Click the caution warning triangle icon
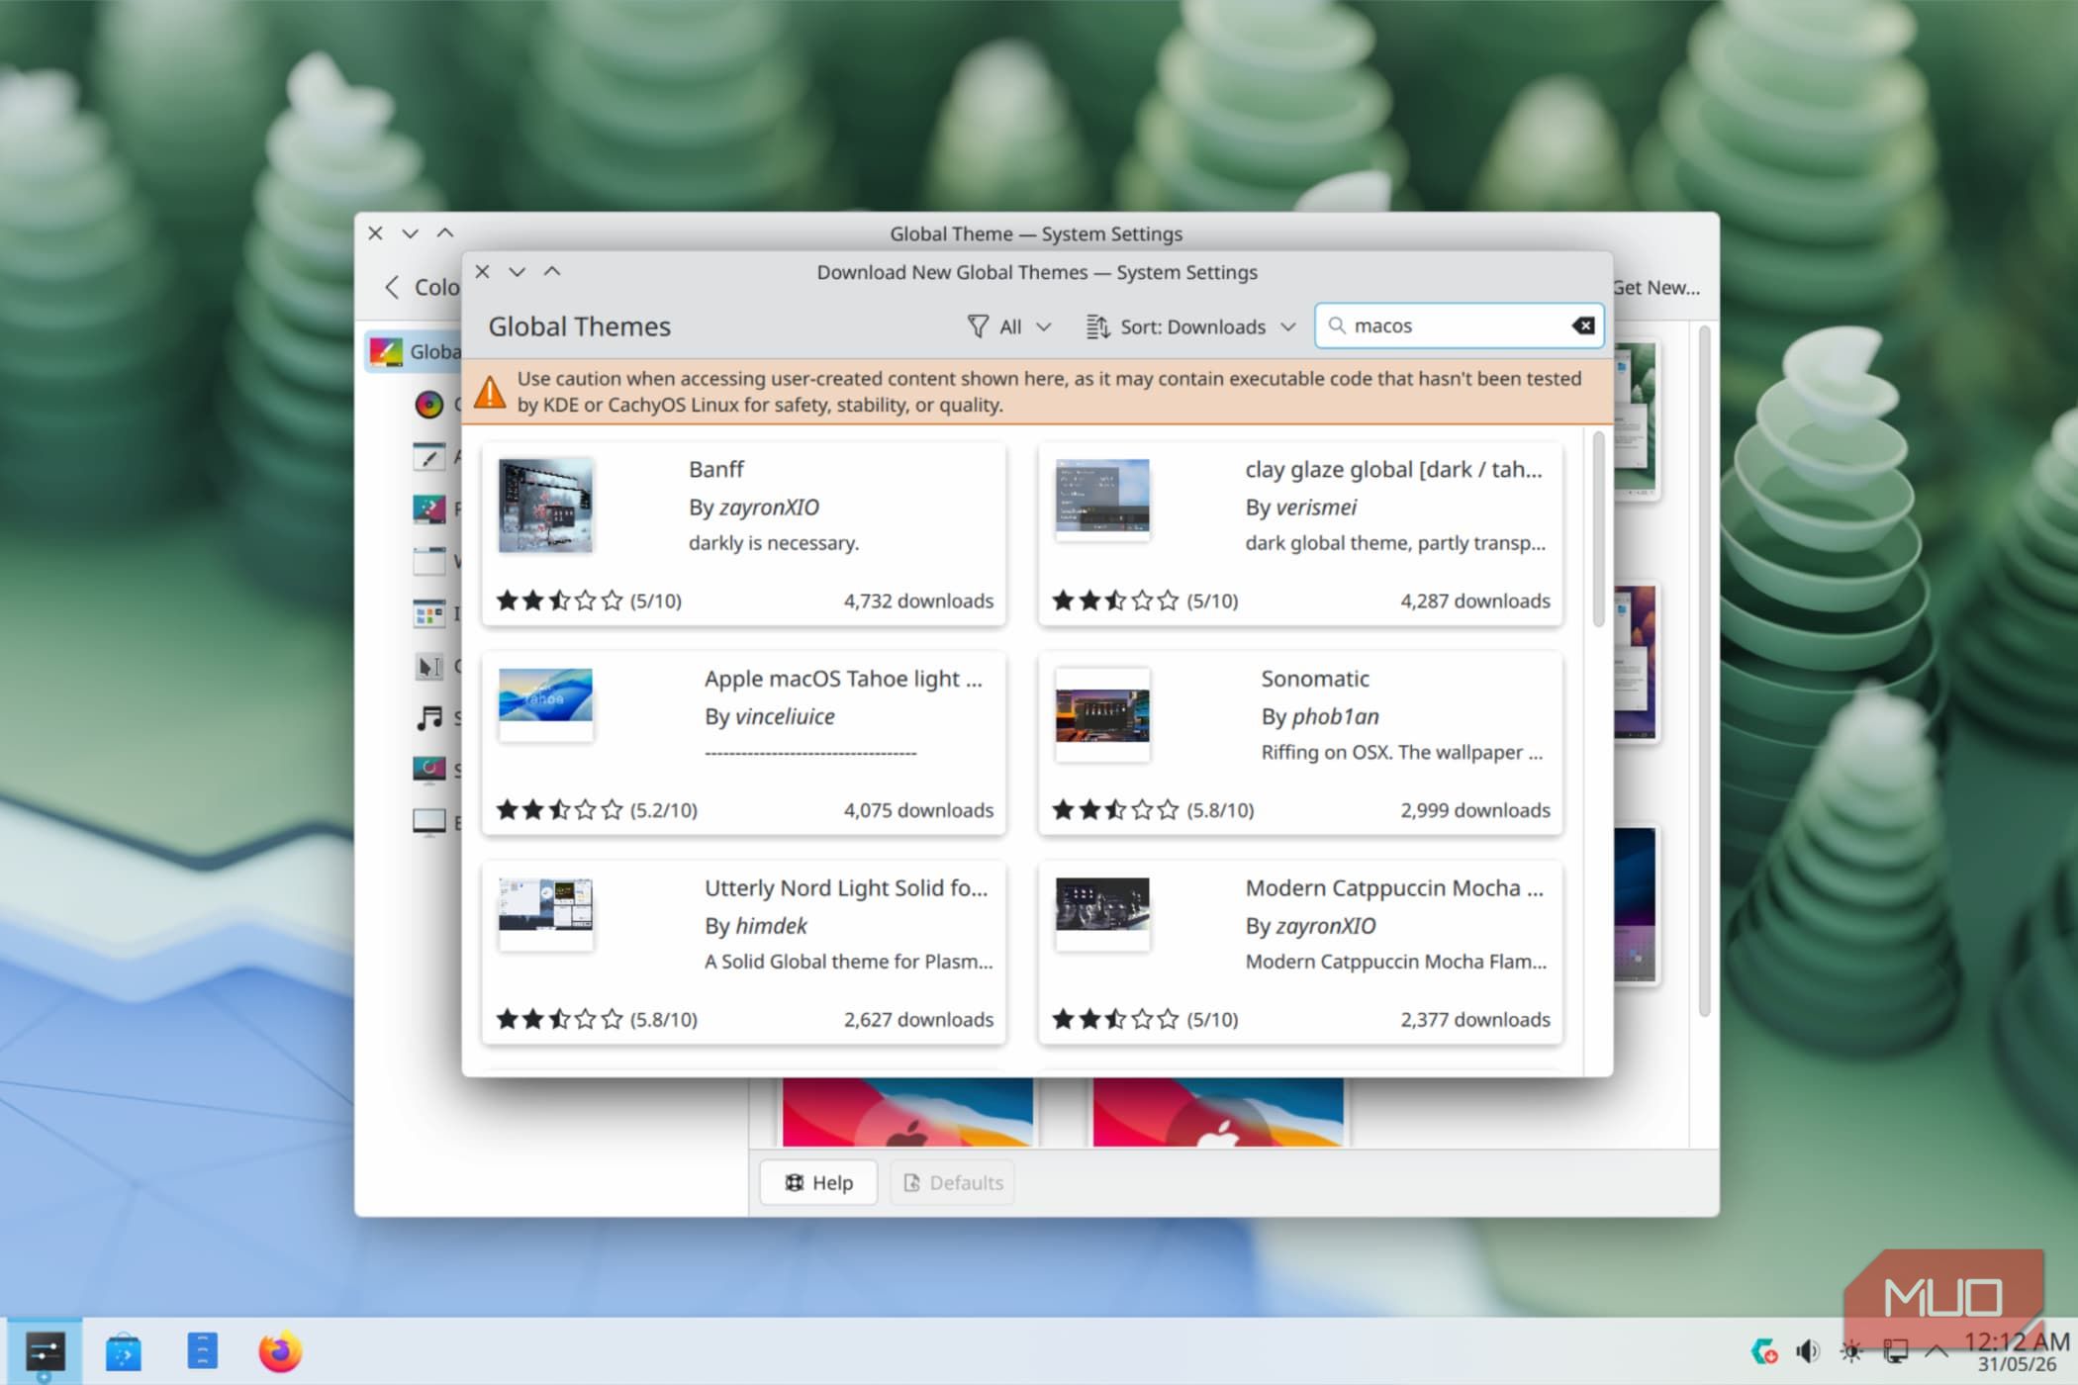Screen dimensions: 2078x1385 point(490,392)
